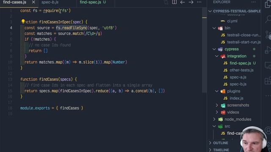Select the node_modules folder label
Screen dimensions: 271x152
pyautogui.click(x=238, y=119)
